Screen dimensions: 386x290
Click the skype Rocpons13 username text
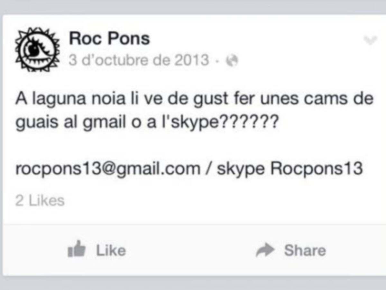click(x=290, y=169)
